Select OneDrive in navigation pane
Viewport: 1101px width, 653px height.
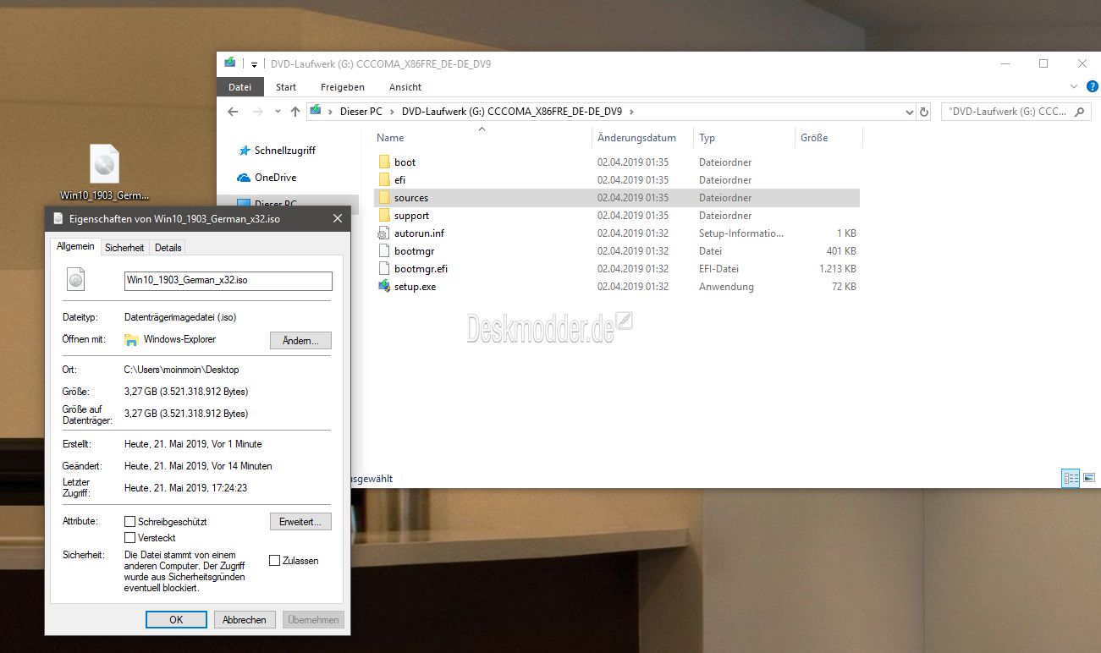(275, 178)
